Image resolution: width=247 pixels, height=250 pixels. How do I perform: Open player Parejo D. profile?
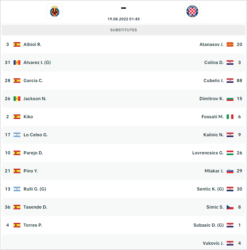(x=33, y=153)
